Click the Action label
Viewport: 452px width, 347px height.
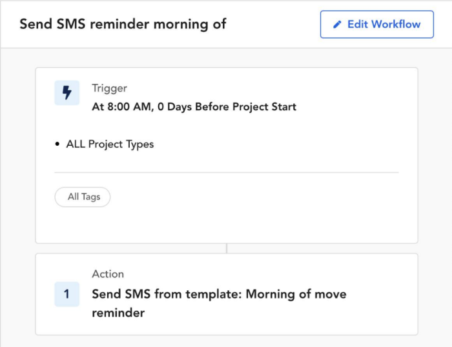pos(108,274)
